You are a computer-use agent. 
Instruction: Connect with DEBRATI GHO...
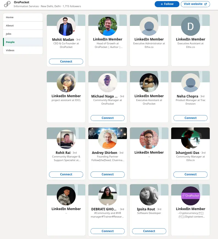[x=108, y=231]
